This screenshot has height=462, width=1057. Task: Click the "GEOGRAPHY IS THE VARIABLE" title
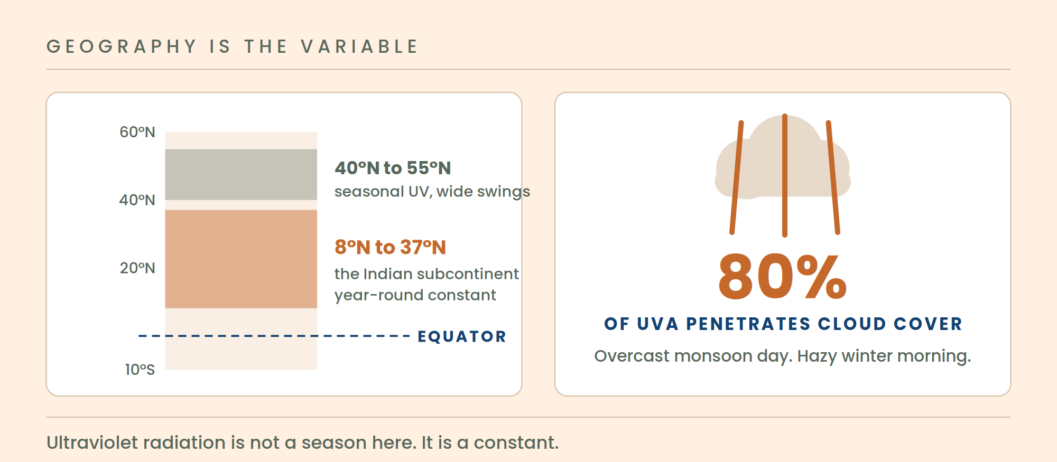point(233,46)
